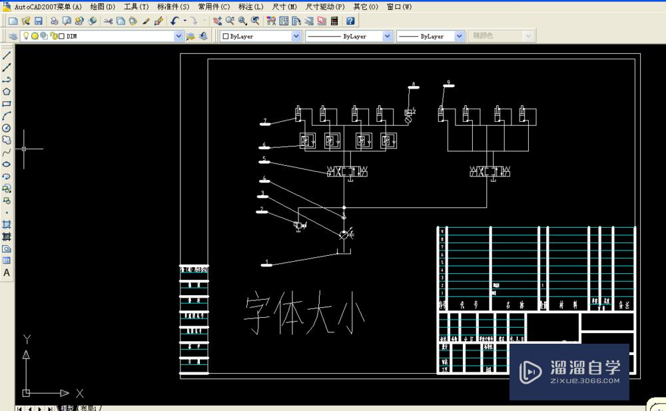Viewport: 666px width, 411px height.
Task: Toggle the lightbulb to turn off DIM layer
Action: pyautogui.click(x=26, y=36)
